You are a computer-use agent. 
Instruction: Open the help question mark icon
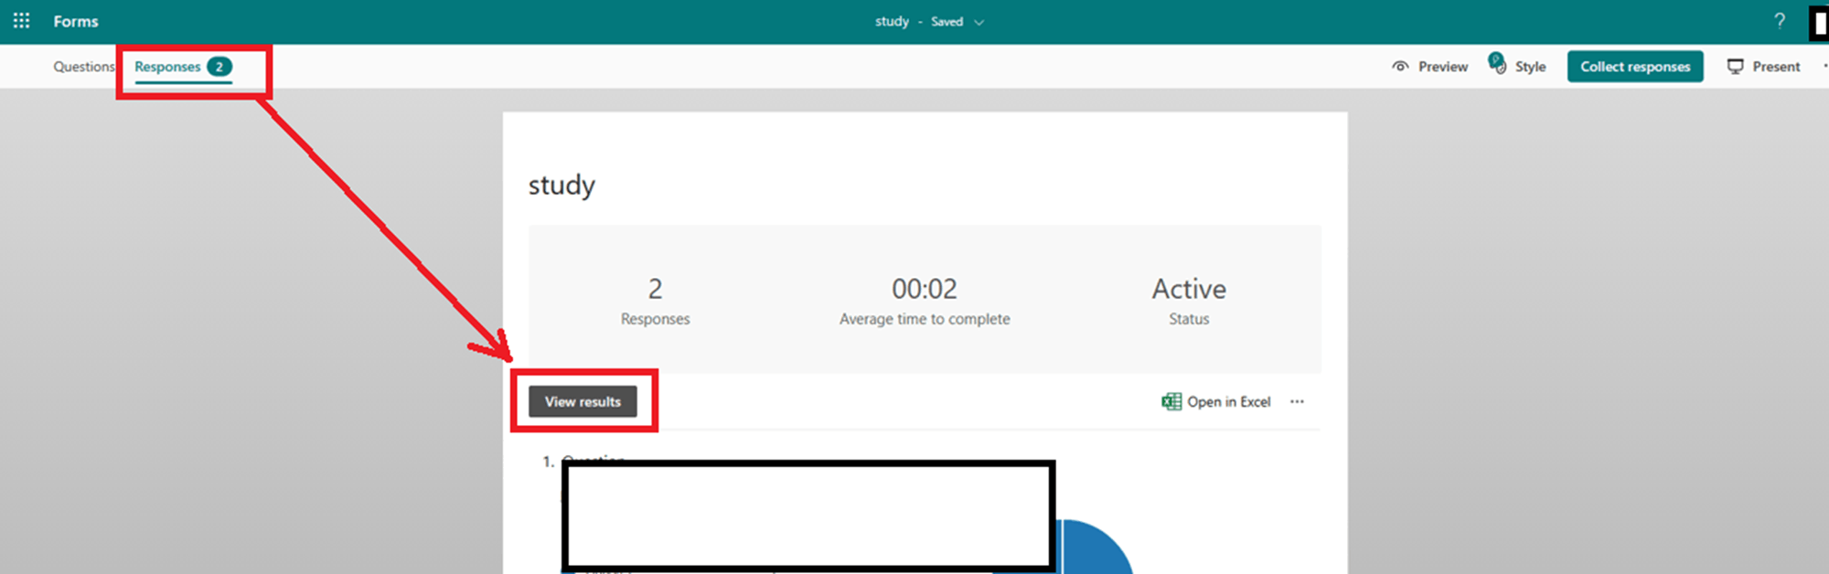[1780, 21]
